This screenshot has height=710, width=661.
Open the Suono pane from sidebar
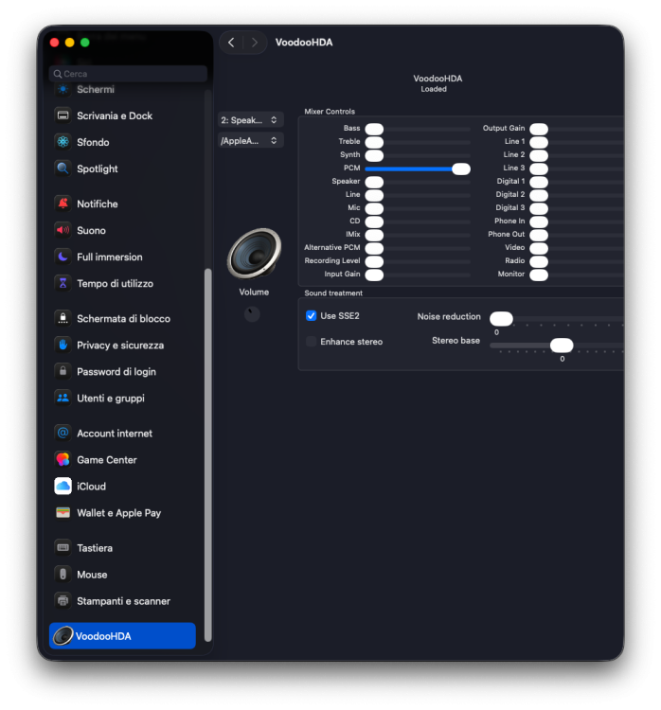[x=122, y=230]
